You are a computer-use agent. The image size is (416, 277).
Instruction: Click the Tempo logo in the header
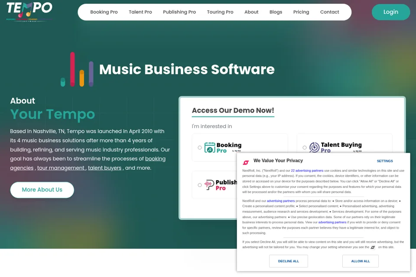tap(29, 11)
